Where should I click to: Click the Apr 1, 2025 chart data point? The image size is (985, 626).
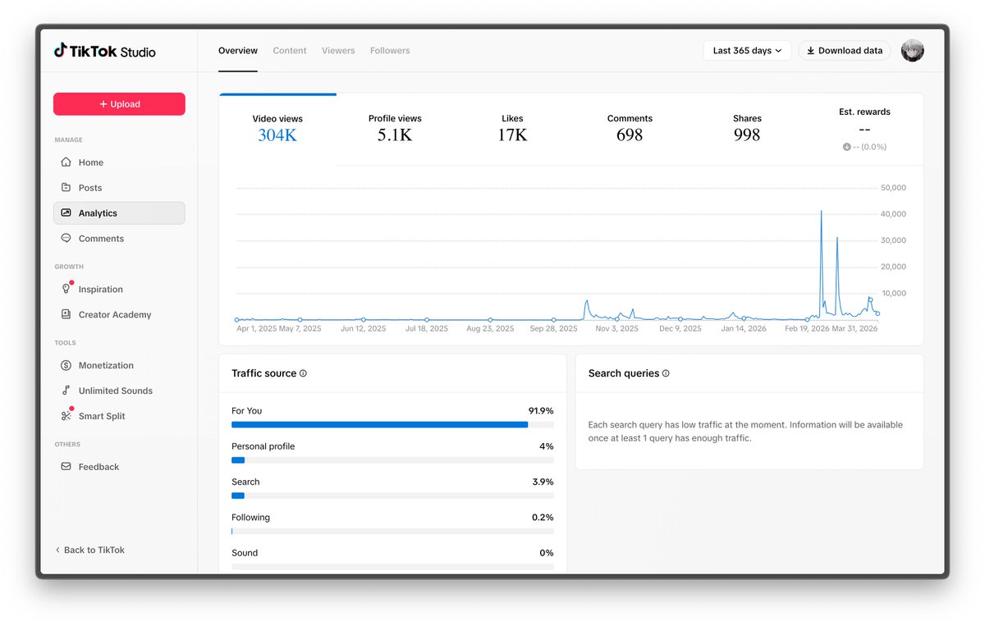pyautogui.click(x=236, y=320)
